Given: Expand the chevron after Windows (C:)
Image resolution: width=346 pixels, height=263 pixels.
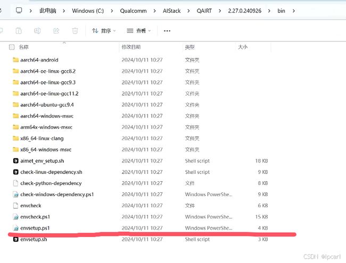Looking at the screenshot, I should point(112,11).
